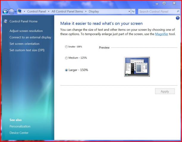Click the page heading Make it easier to read
The height and width of the screenshot is (142, 182).
coord(101,23)
